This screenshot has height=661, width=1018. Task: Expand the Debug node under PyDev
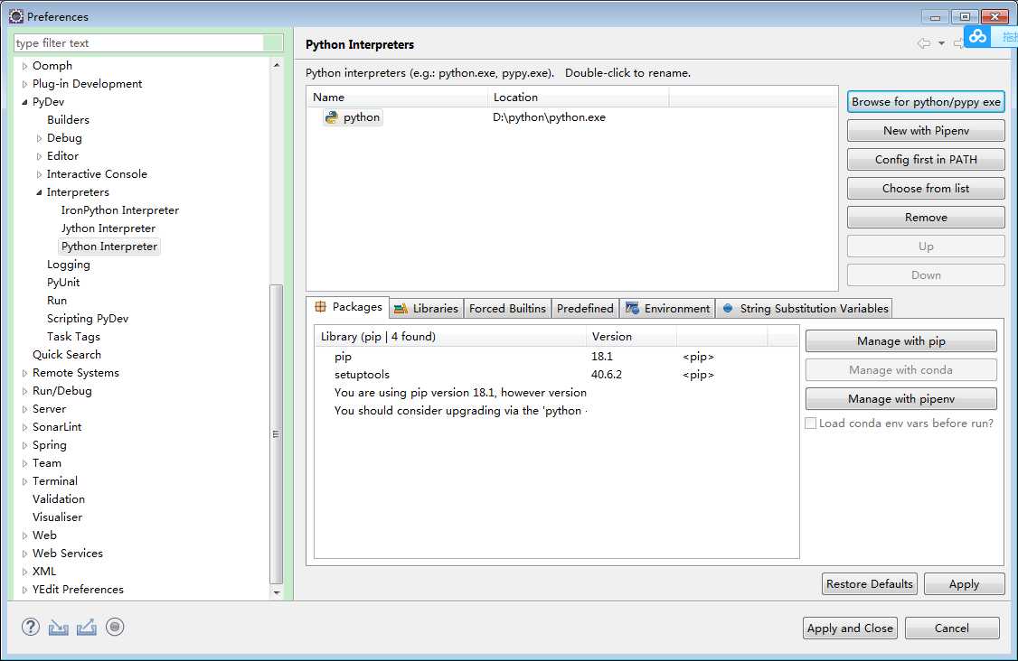[39, 138]
